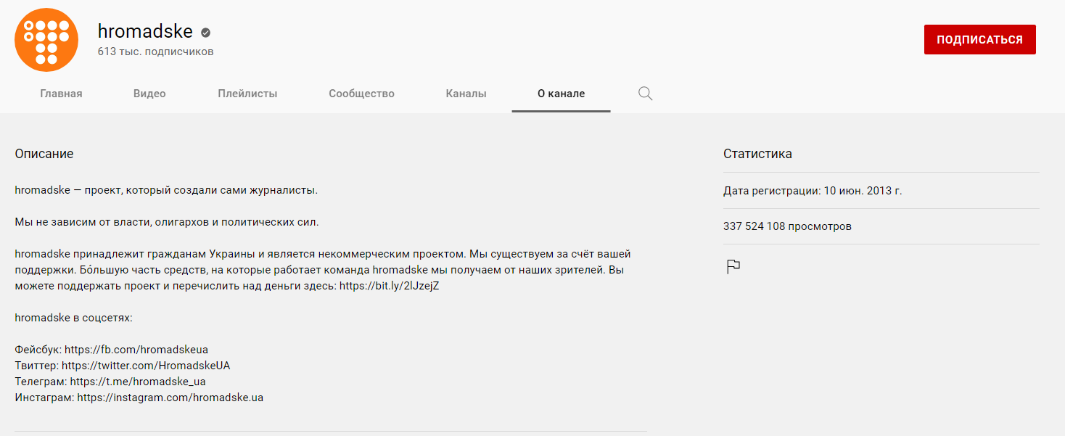Open the fb.com/hromadskeua Facebook link
This screenshot has width=1065, height=436.
coord(136,350)
